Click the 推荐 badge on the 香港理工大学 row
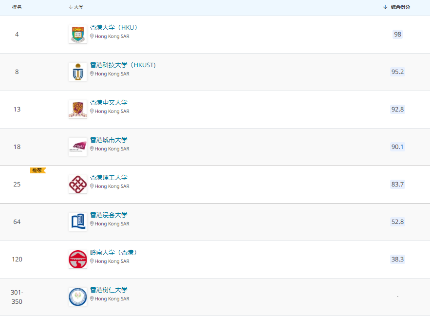This screenshot has width=430, height=316. tap(38, 170)
